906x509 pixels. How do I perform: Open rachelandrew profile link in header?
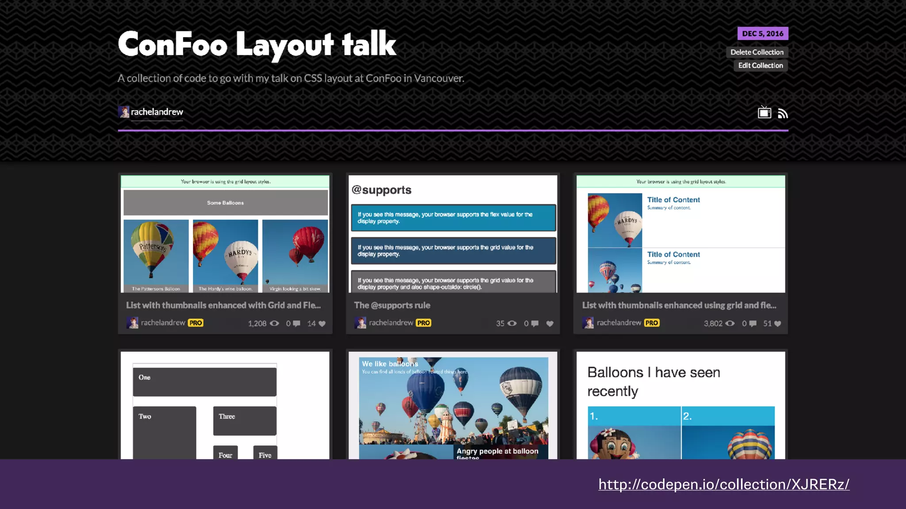tap(157, 112)
